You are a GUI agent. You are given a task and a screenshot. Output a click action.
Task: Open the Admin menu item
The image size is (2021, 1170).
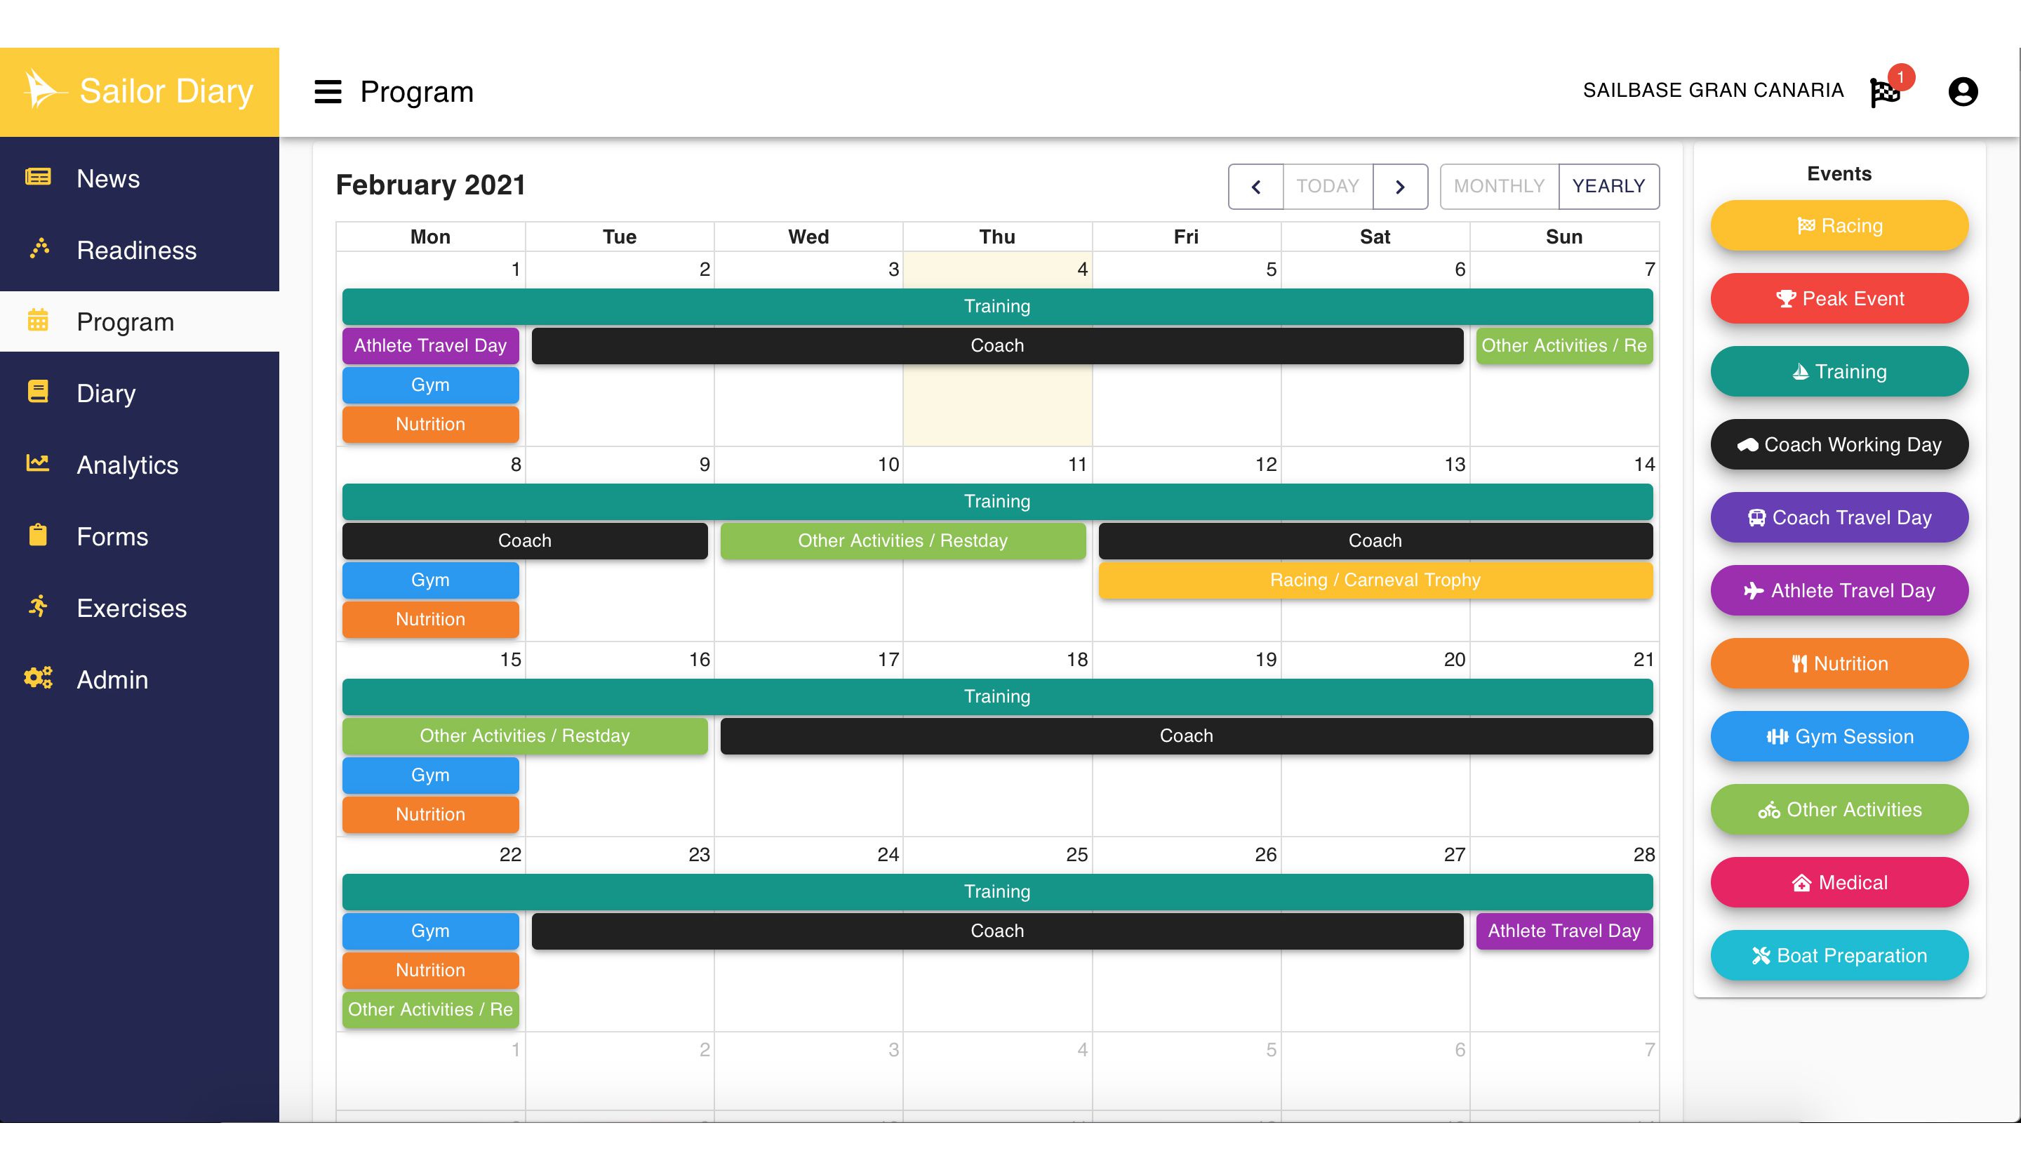pyautogui.click(x=140, y=679)
